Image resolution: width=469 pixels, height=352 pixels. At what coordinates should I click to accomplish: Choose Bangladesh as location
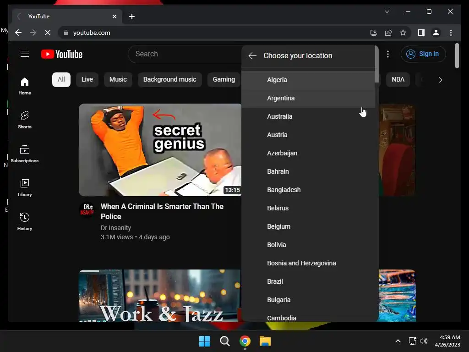[308, 190]
